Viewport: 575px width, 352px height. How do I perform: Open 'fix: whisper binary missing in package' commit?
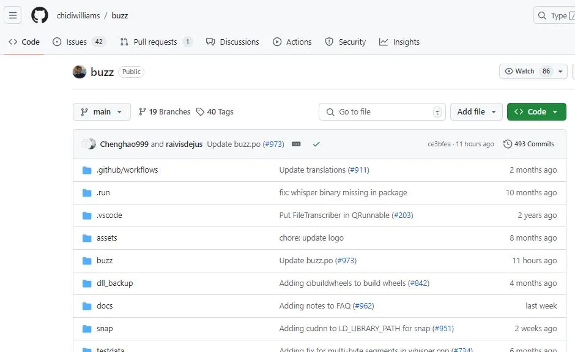click(x=343, y=193)
